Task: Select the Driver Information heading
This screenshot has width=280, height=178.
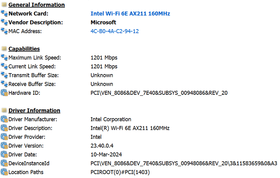Action: point(34,111)
